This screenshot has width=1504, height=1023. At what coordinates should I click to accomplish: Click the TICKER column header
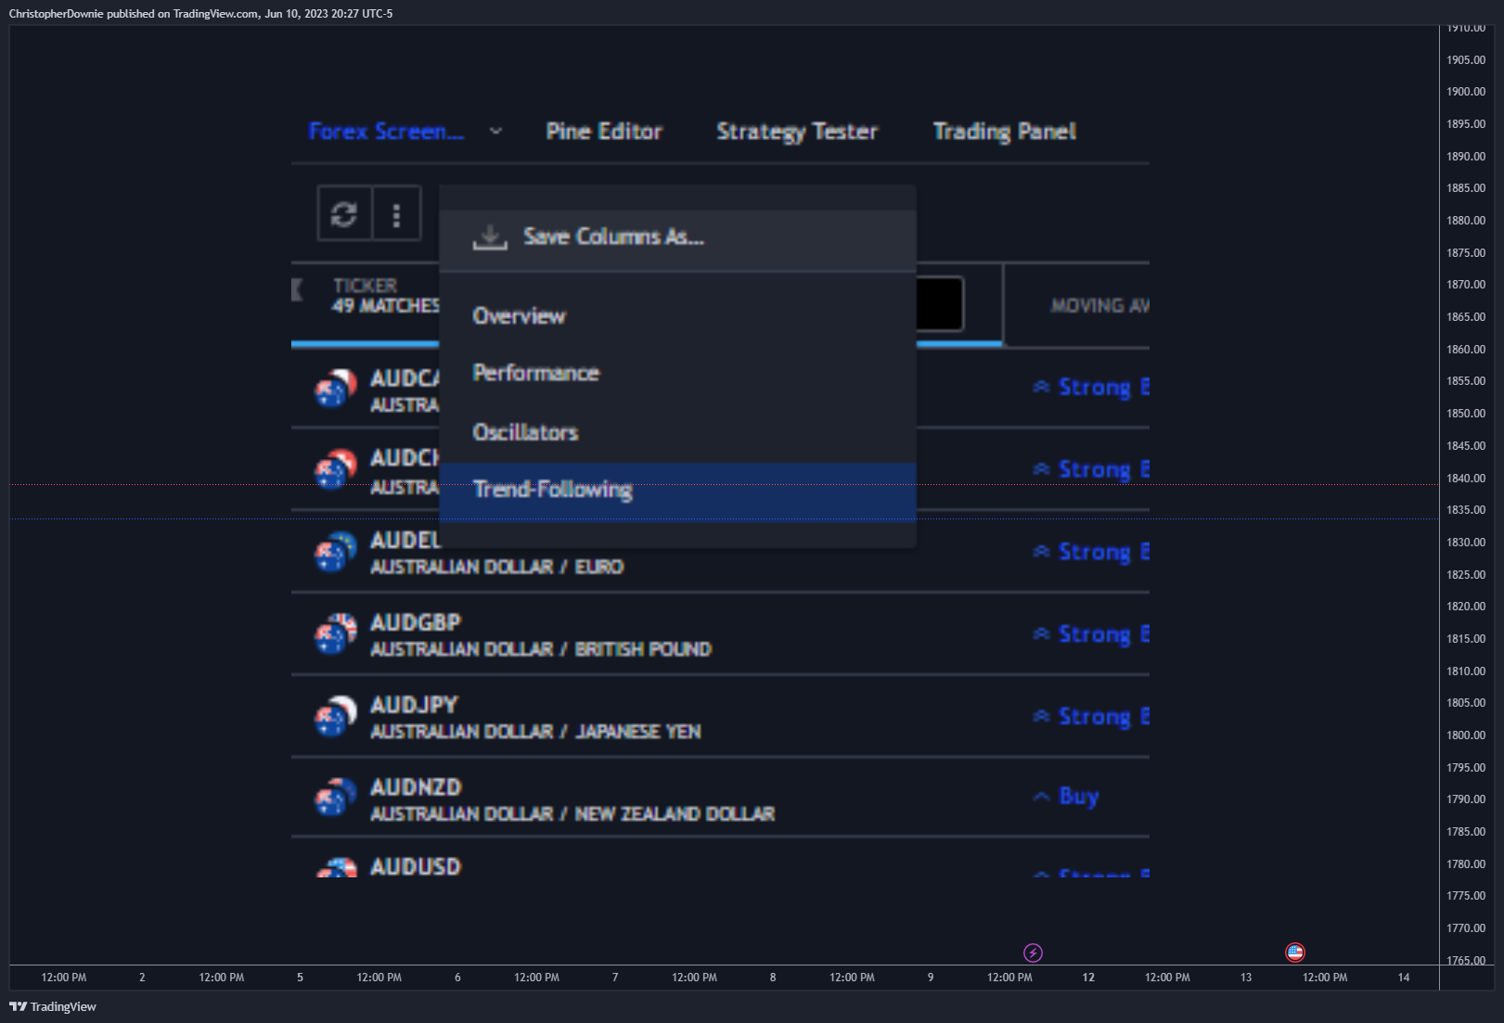click(x=366, y=286)
